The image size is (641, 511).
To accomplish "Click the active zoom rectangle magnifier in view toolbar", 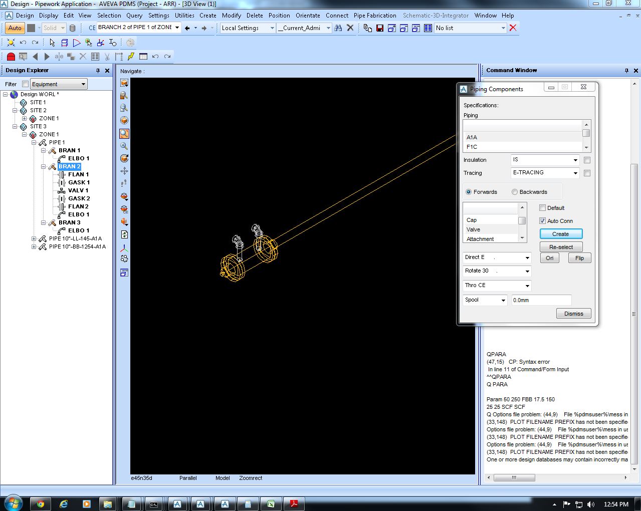I will (124, 134).
